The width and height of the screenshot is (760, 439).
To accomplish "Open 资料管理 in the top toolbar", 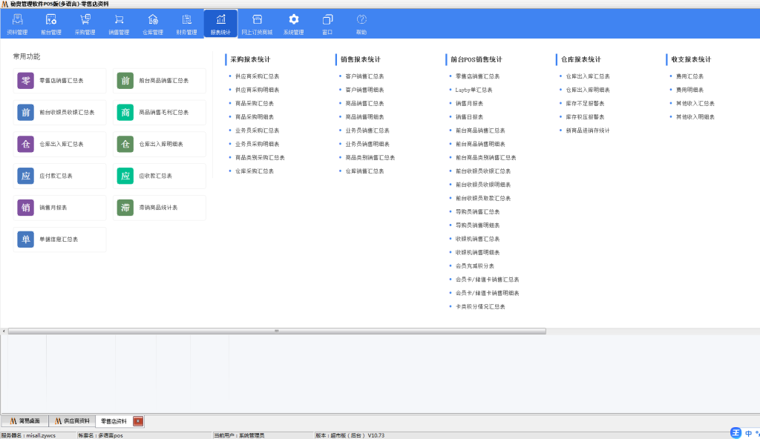I will 17,24.
